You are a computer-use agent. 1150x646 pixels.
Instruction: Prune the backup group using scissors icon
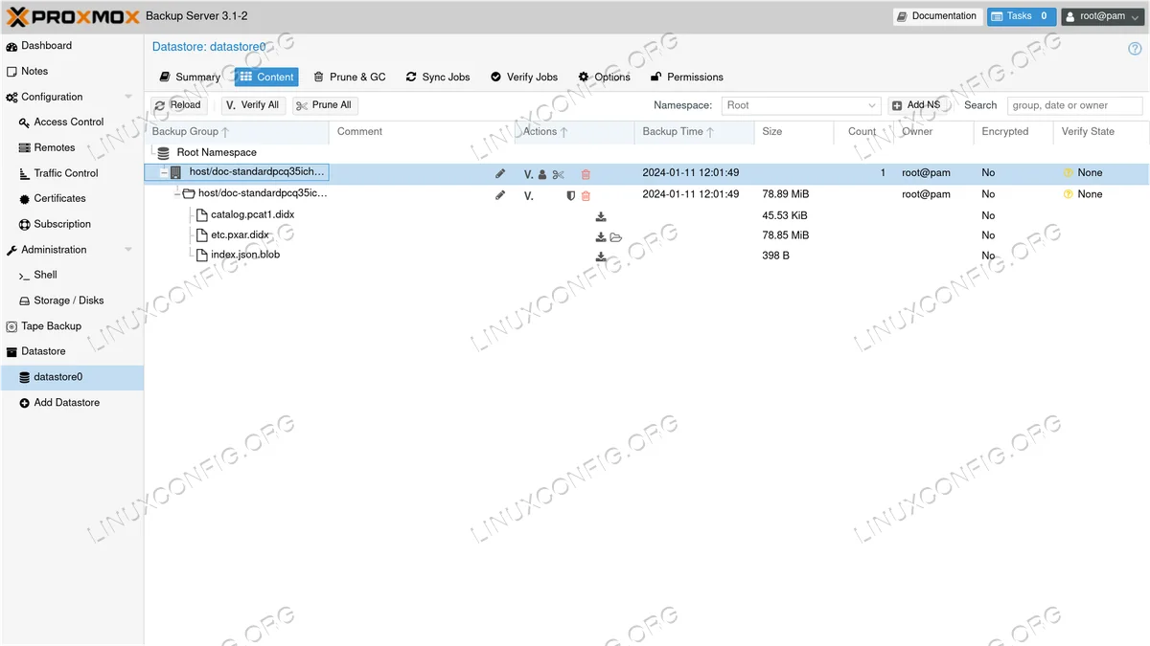559,174
